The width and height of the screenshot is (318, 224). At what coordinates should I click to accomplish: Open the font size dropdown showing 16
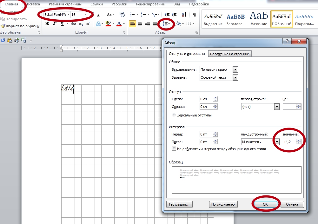point(86,15)
